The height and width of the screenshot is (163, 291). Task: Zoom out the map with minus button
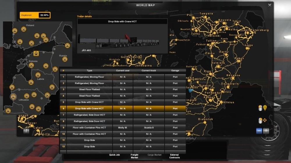pyautogui.click(x=259, y=131)
